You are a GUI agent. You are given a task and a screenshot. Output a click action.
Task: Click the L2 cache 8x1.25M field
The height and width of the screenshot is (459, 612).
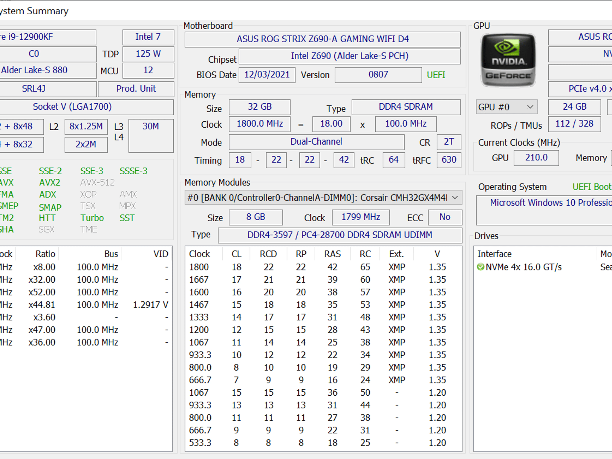(x=86, y=127)
